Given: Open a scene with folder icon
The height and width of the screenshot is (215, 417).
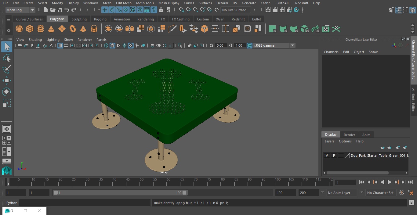Looking at the screenshot, I should pyautogui.click(x=53, y=10).
